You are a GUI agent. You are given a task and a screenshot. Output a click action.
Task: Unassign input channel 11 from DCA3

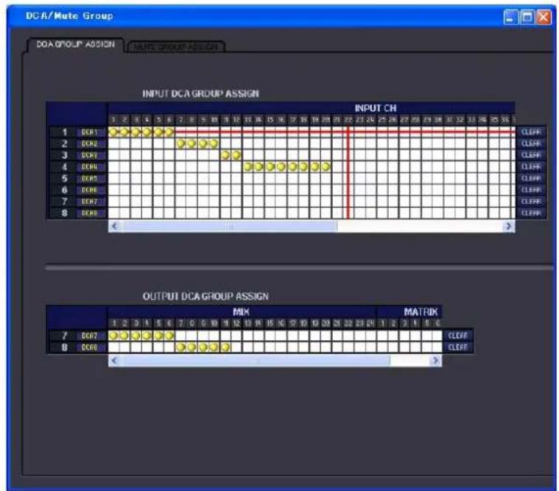tap(225, 155)
